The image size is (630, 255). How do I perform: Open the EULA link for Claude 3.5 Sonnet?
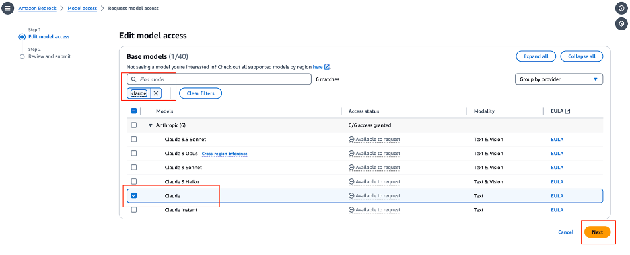coord(557,140)
